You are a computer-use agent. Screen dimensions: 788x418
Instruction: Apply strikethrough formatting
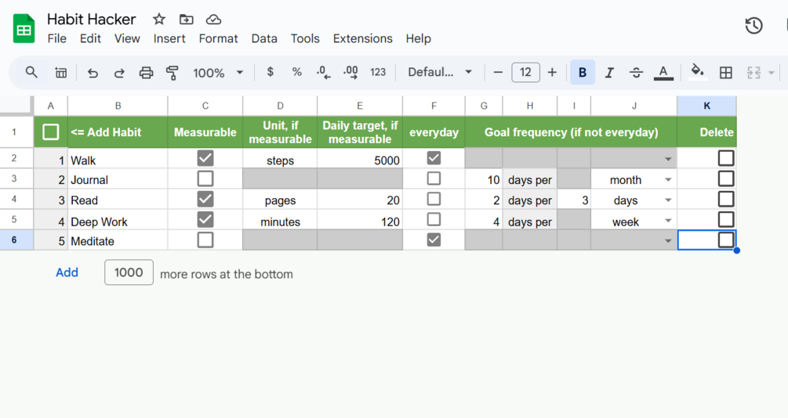636,73
